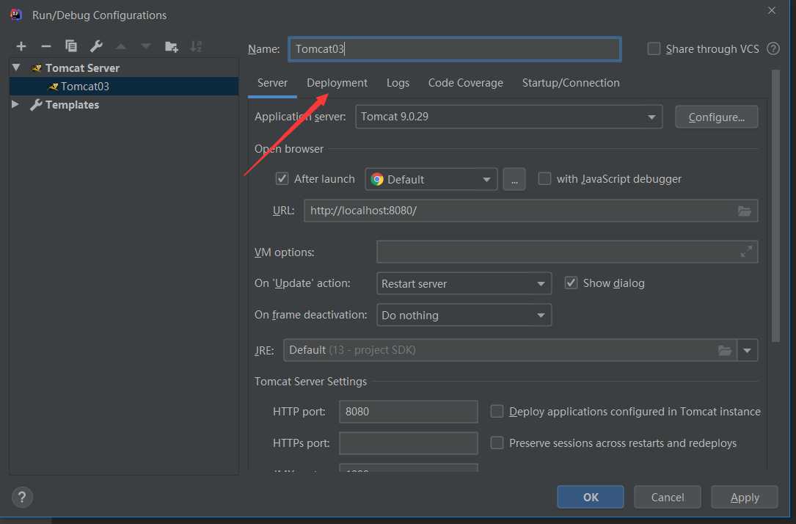Image resolution: width=796 pixels, height=524 pixels.
Task: Confirm with the OK button
Action: coord(591,497)
